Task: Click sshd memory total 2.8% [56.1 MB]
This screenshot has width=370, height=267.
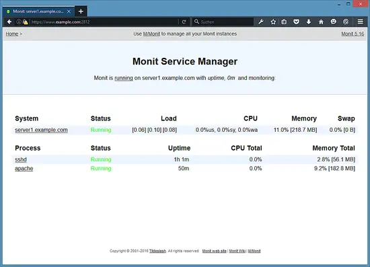Action: pyautogui.click(x=336, y=159)
